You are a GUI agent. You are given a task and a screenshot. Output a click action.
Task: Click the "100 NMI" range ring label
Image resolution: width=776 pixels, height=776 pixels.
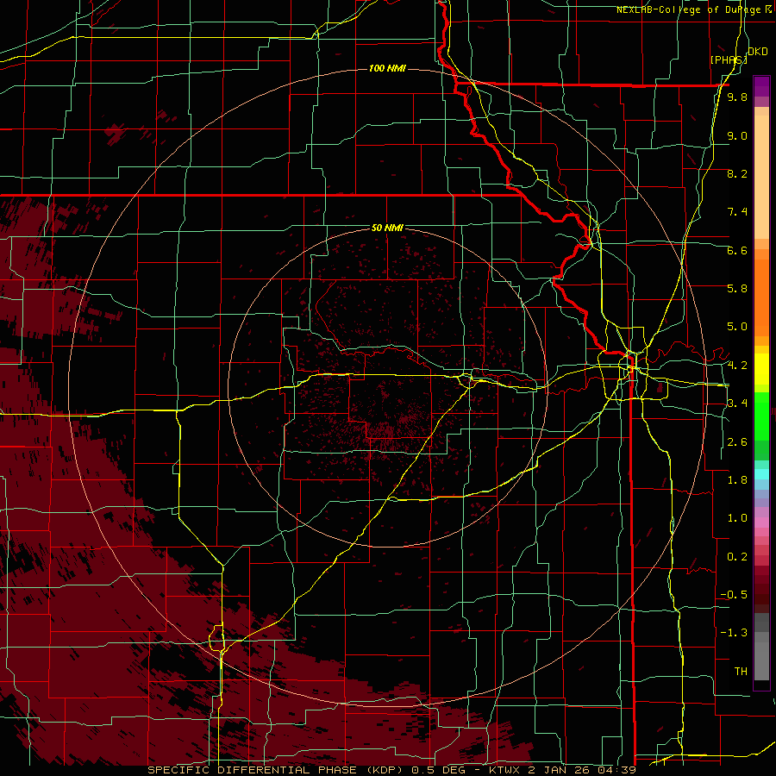387,68
